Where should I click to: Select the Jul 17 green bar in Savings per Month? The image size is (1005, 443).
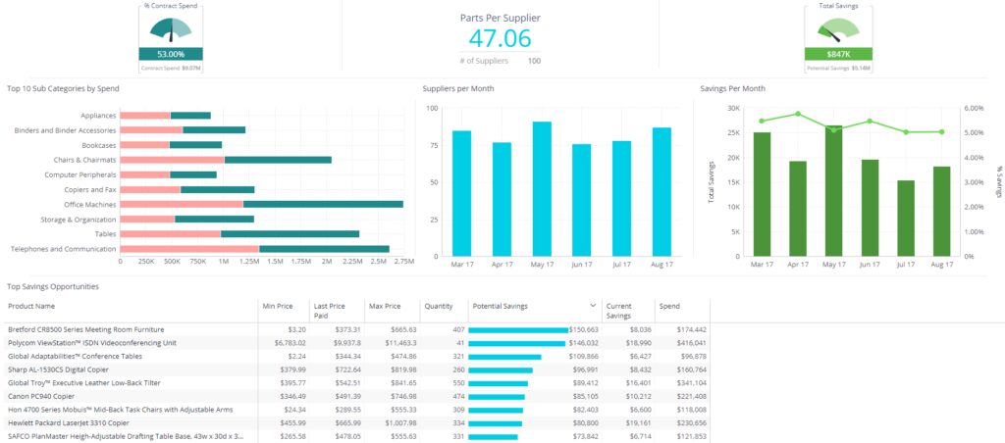[x=905, y=218]
